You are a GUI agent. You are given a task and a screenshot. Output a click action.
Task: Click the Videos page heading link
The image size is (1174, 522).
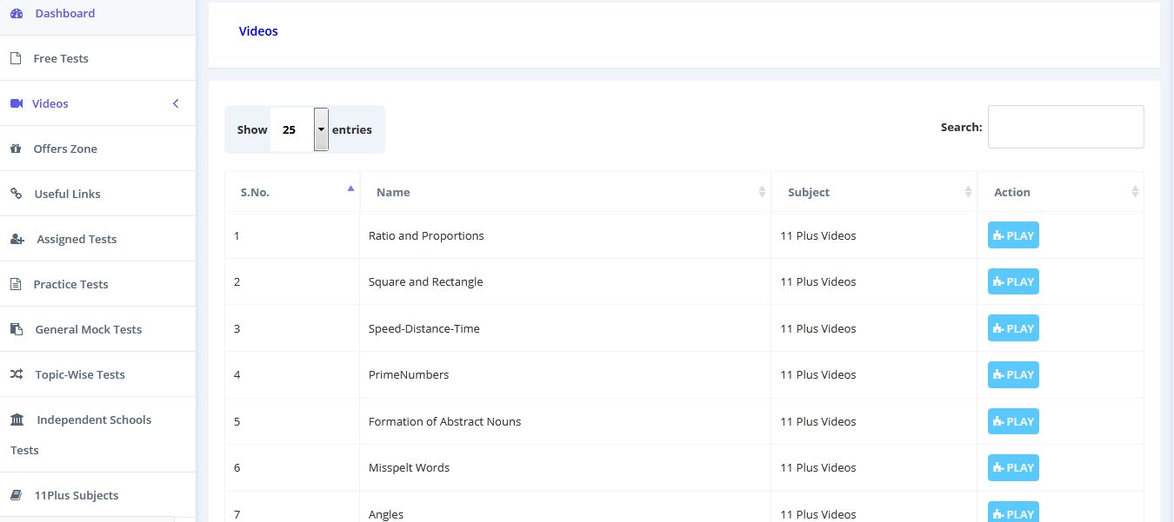click(x=258, y=31)
